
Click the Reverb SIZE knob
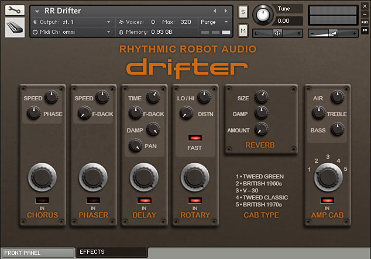pyautogui.click(x=261, y=97)
